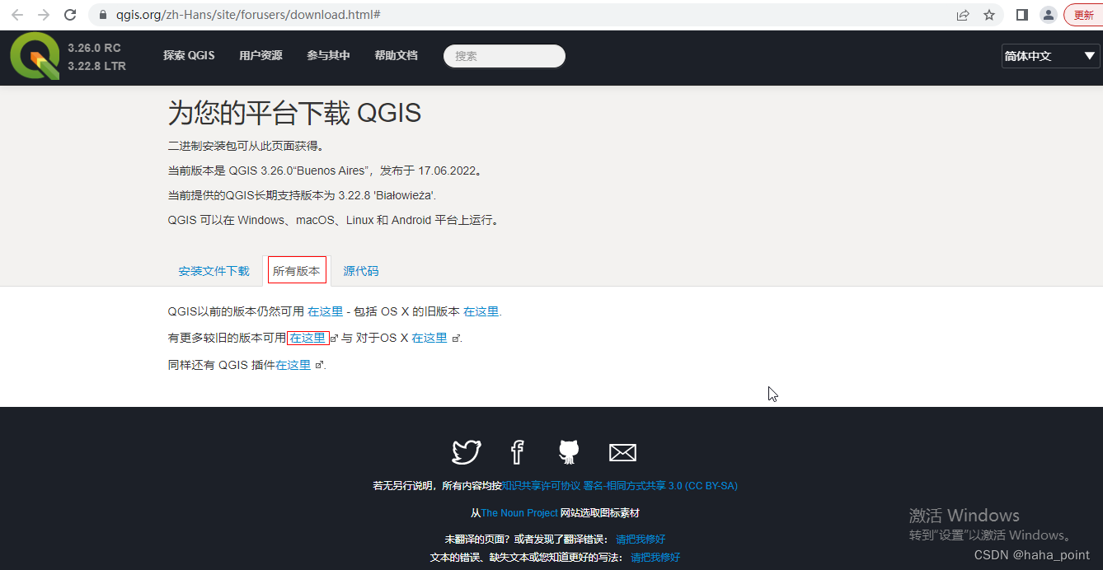Click 请把我修好 link for text errors
Viewport: 1103px width, 570px height.
[655, 558]
